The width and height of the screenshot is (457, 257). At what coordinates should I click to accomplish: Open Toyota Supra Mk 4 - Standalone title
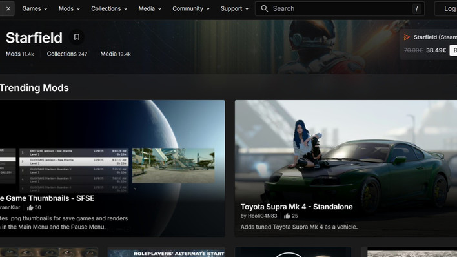[x=297, y=207]
